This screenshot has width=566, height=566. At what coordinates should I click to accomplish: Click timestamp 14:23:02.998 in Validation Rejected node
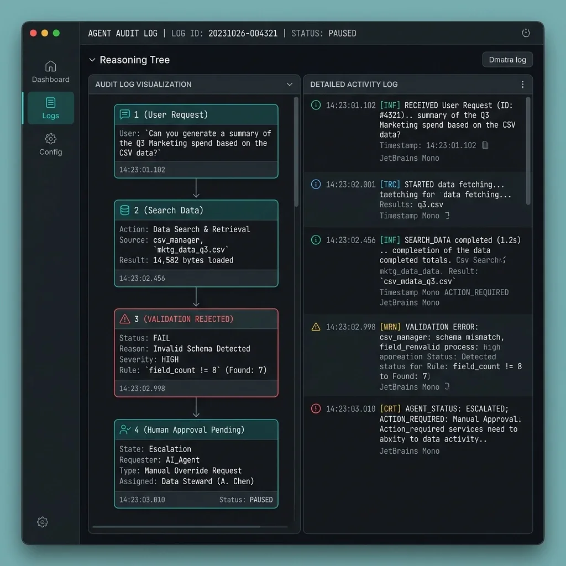point(142,389)
